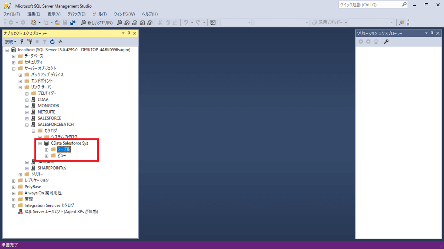Image resolution: width=444 pixels, height=249 pixels.
Task: Open the Undo history dropdown arrow
Action: 192,23
